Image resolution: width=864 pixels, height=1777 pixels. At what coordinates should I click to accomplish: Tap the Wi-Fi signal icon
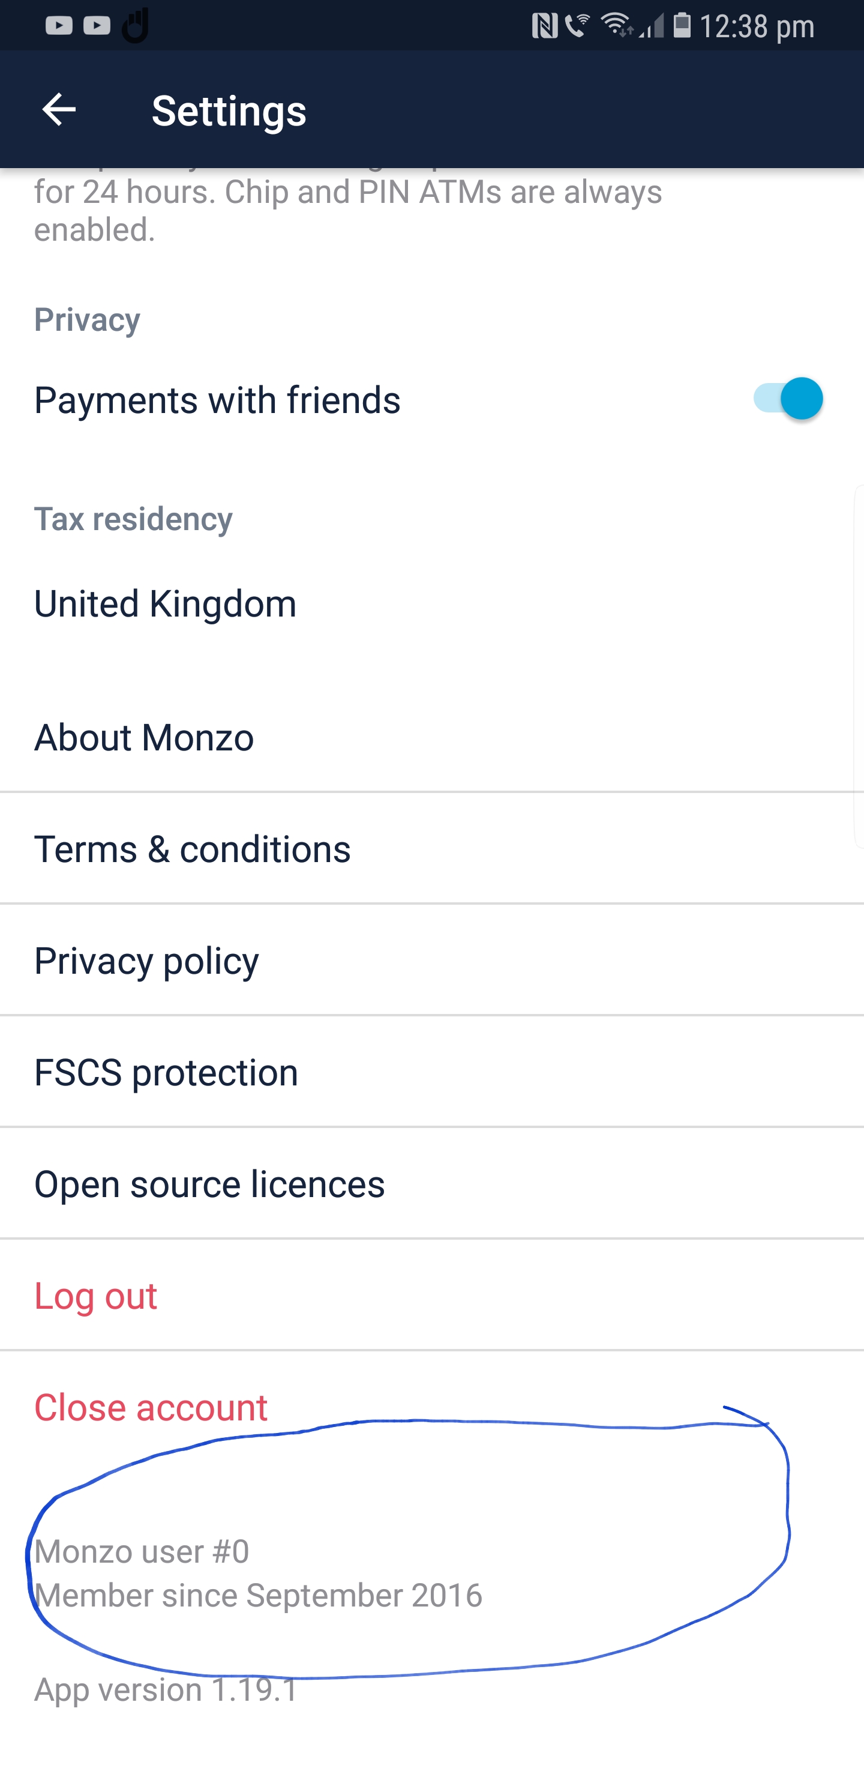pos(616,25)
